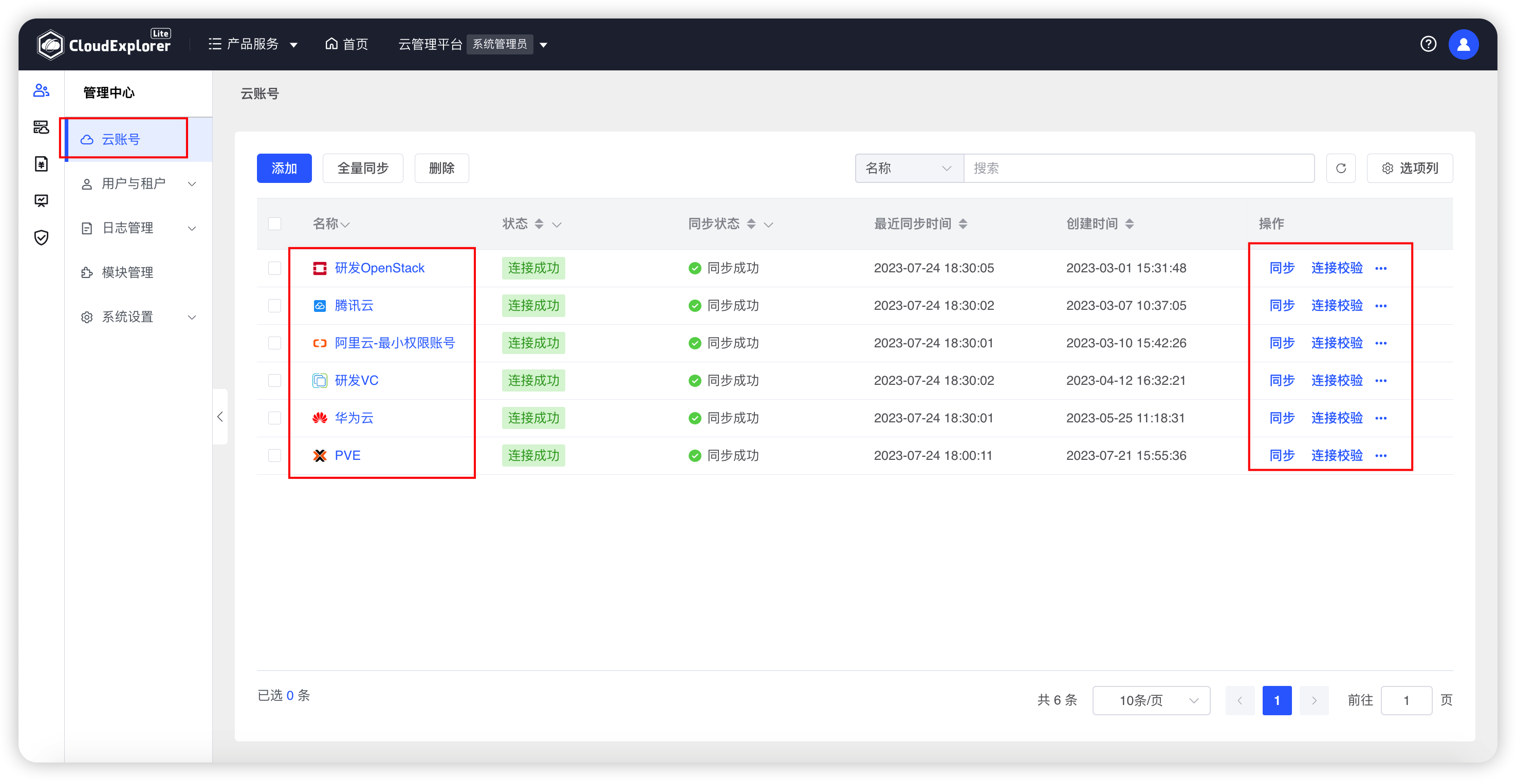Click the 搜索 input field
This screenshot has height=781, width=1516.
click(x=1139, y=169)
